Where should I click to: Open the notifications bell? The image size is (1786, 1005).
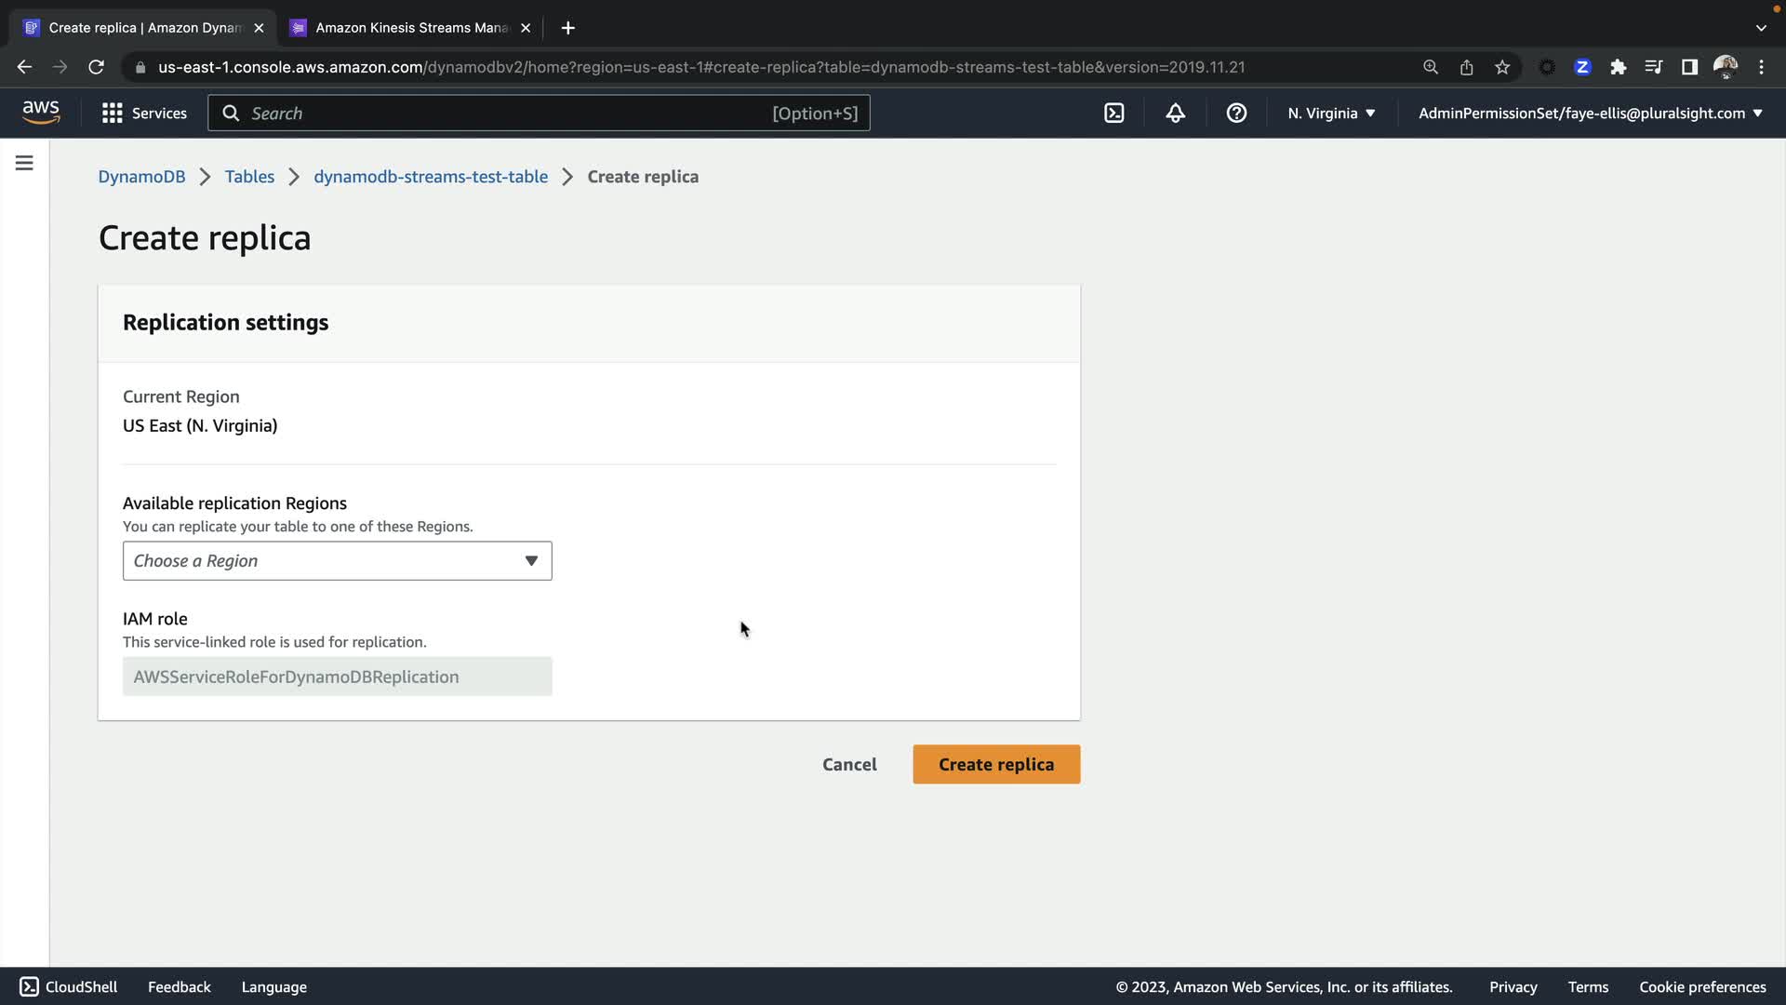tap(1175, 114)
